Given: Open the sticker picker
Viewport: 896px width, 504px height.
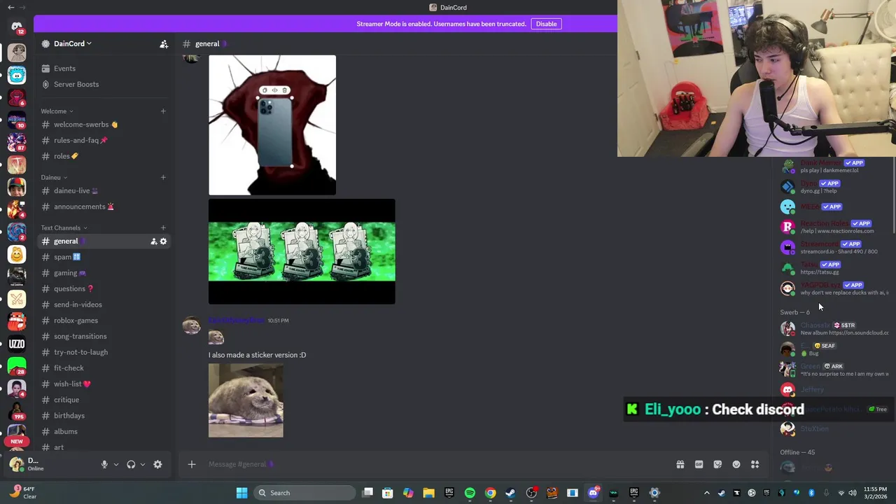Looking at the screenshot, I should (717, 464).
